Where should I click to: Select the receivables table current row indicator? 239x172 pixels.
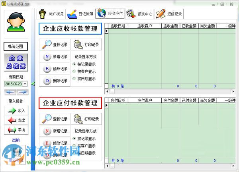[x=106, y=31]
